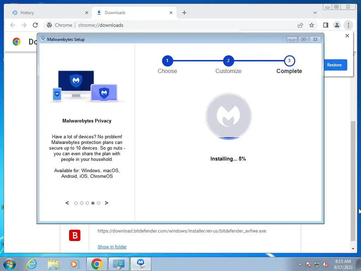This screenshot has height=271, width=361.
Task: Open the Control Panel taskbar item
Action: pyautogui.click(x=118, y=264)
